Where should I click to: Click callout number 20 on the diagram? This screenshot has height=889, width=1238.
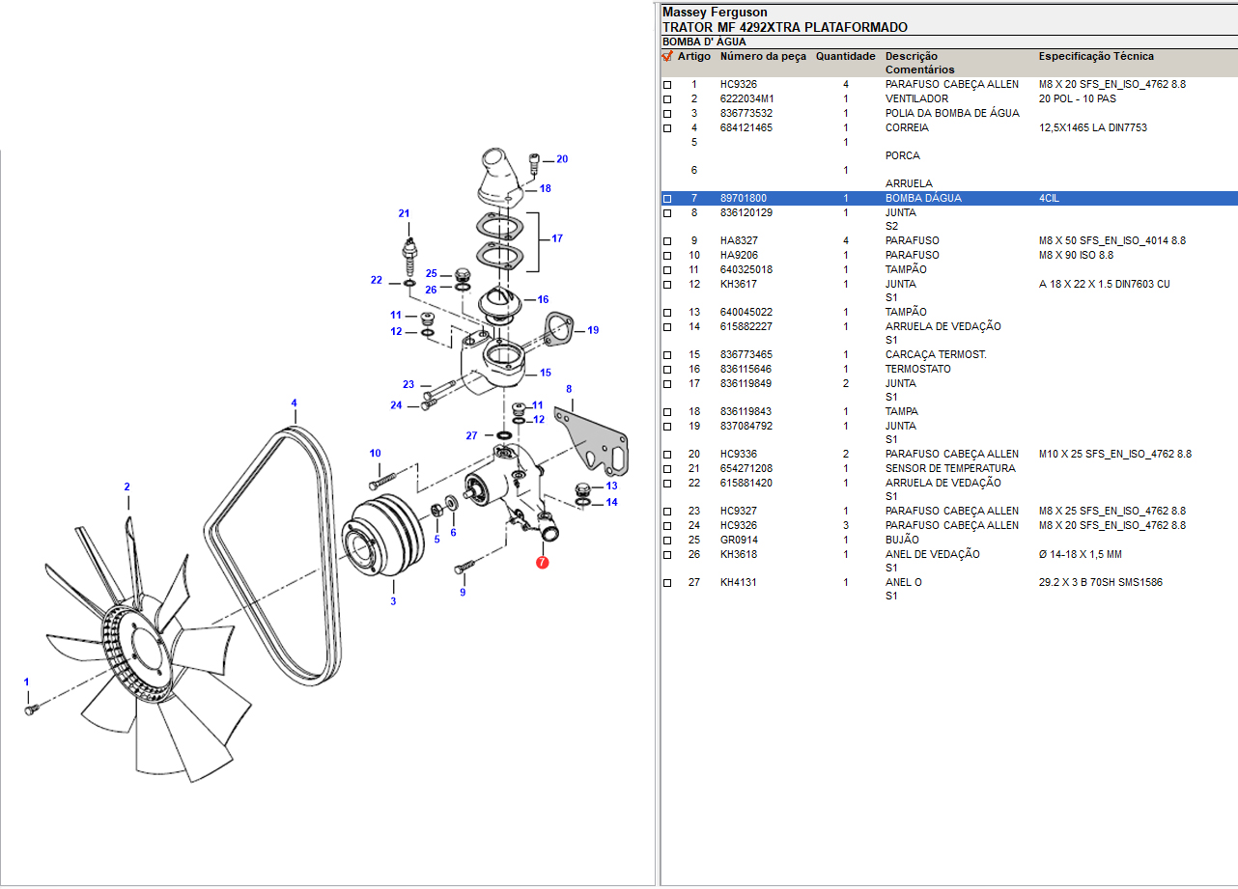pos(562,159)
